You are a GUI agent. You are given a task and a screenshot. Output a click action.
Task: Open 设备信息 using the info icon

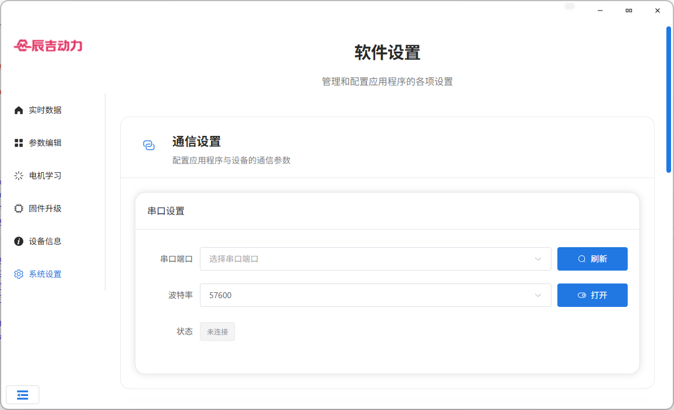(19, 241)
